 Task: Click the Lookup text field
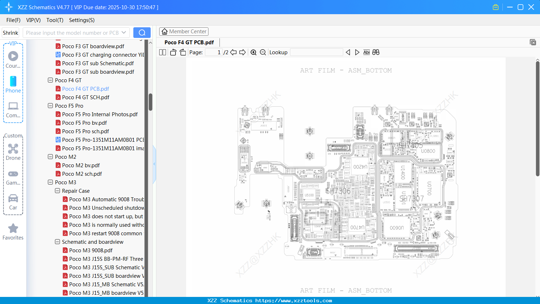coord(317,52)
